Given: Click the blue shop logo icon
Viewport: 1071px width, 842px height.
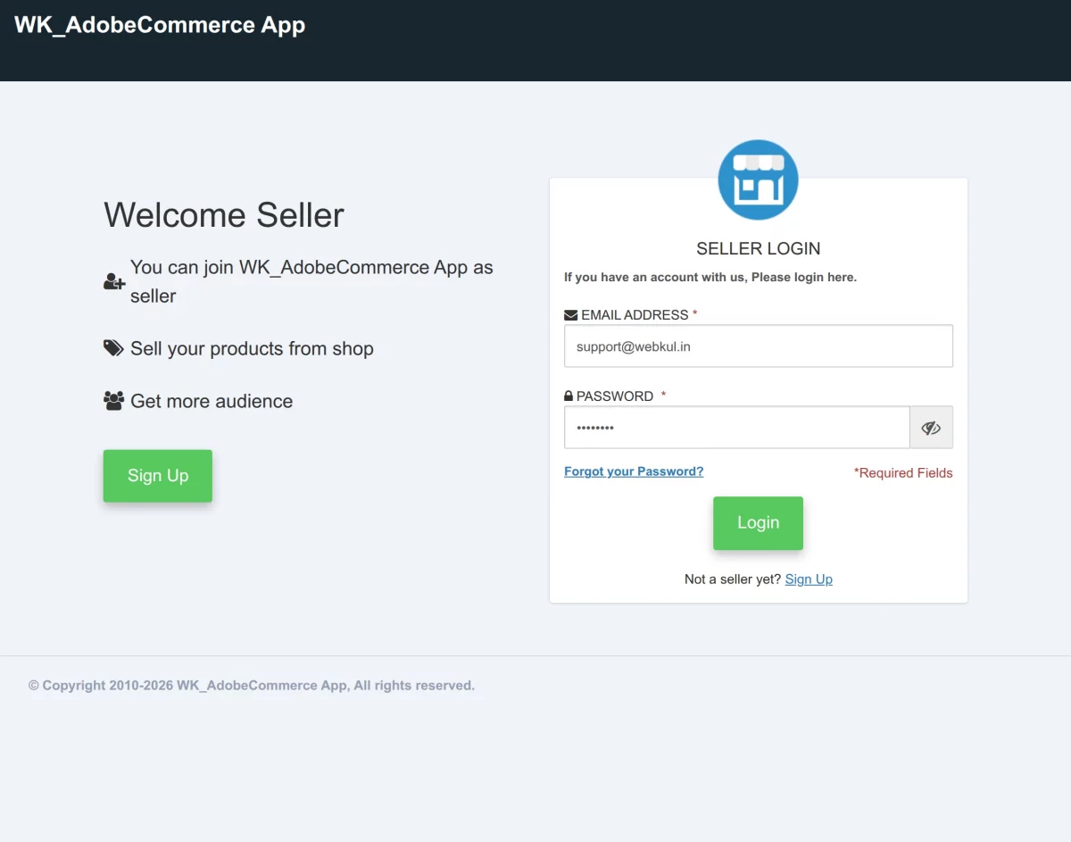Looking at the screenshot, I should (x=758, y=179).
